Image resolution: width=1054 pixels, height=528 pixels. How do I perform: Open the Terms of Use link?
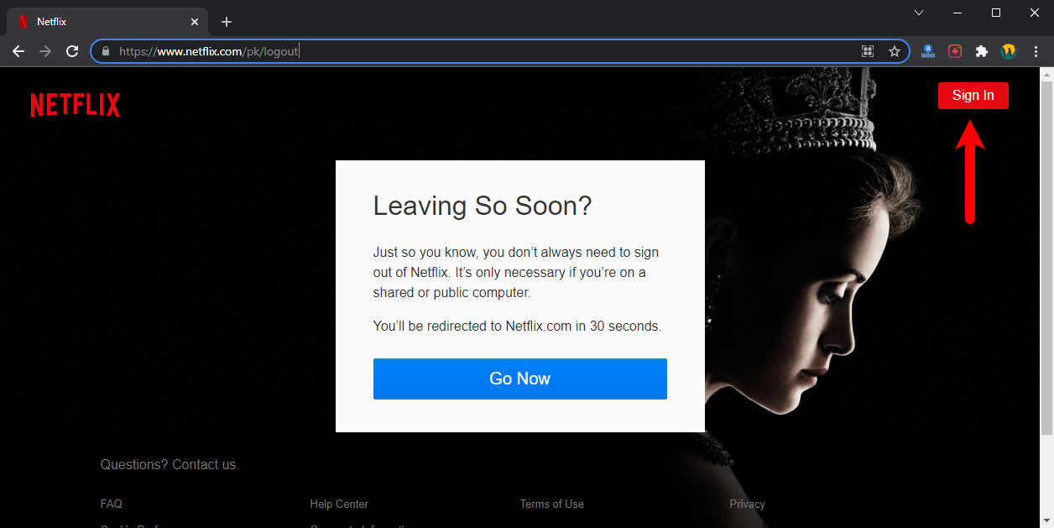[x=551, y=504]
